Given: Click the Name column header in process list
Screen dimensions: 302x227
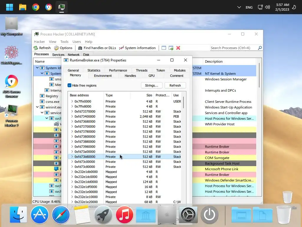Looking at the screenshot, I should coord(47,61).
